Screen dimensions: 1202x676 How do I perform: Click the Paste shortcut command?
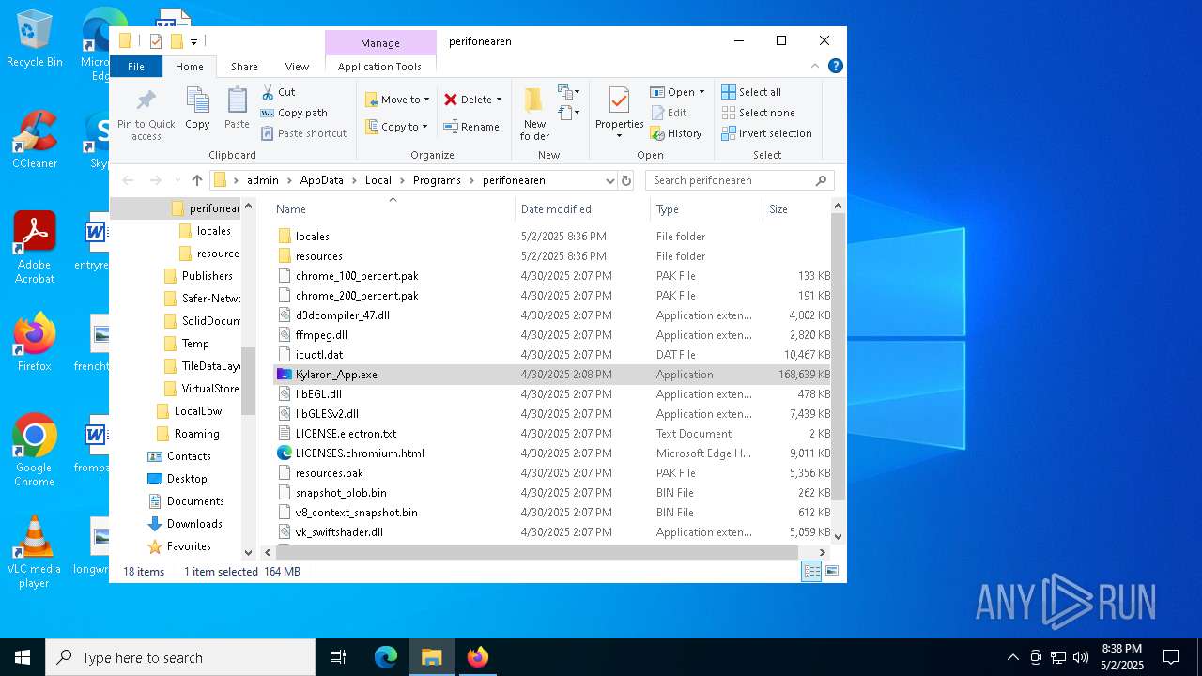coord(303,133)
